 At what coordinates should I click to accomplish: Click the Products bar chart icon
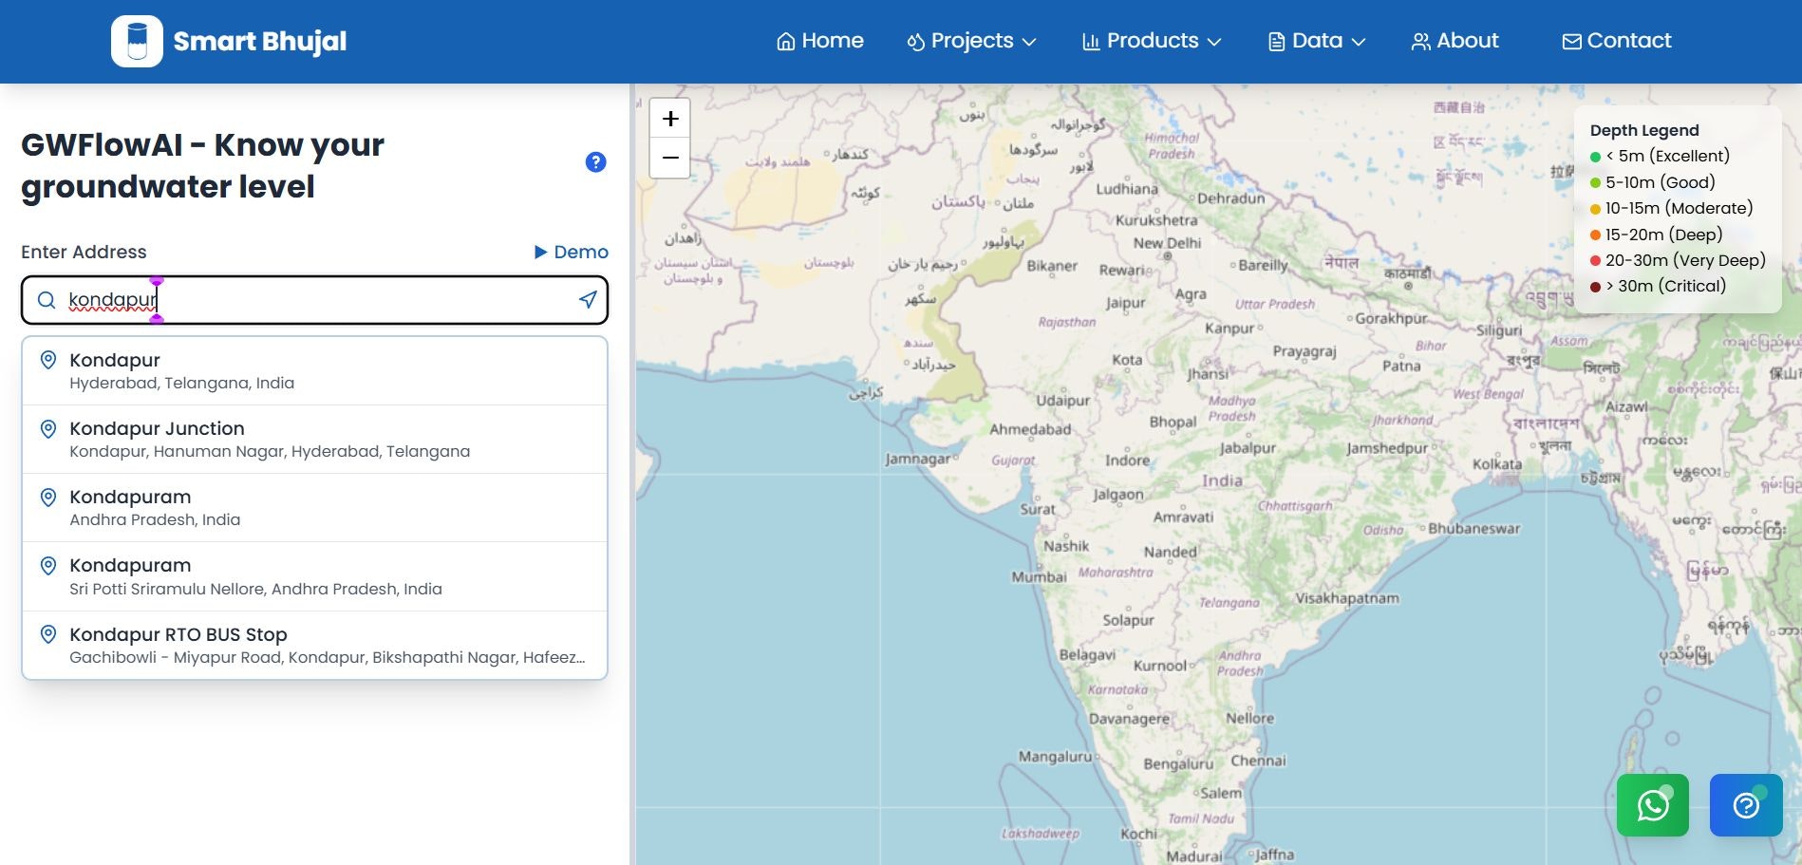(x=1091, y=42)
